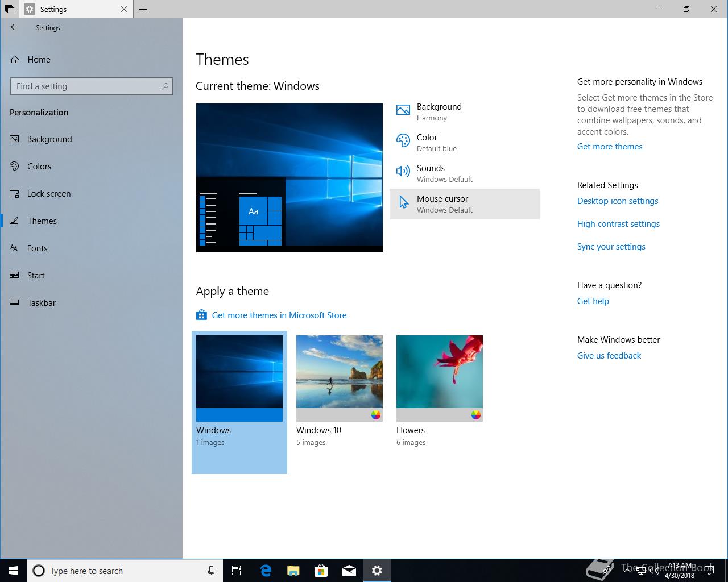Click the Store bag icon beside theme link
The width and height of the screenshot is (728, 582).
(x=201, y=315)
